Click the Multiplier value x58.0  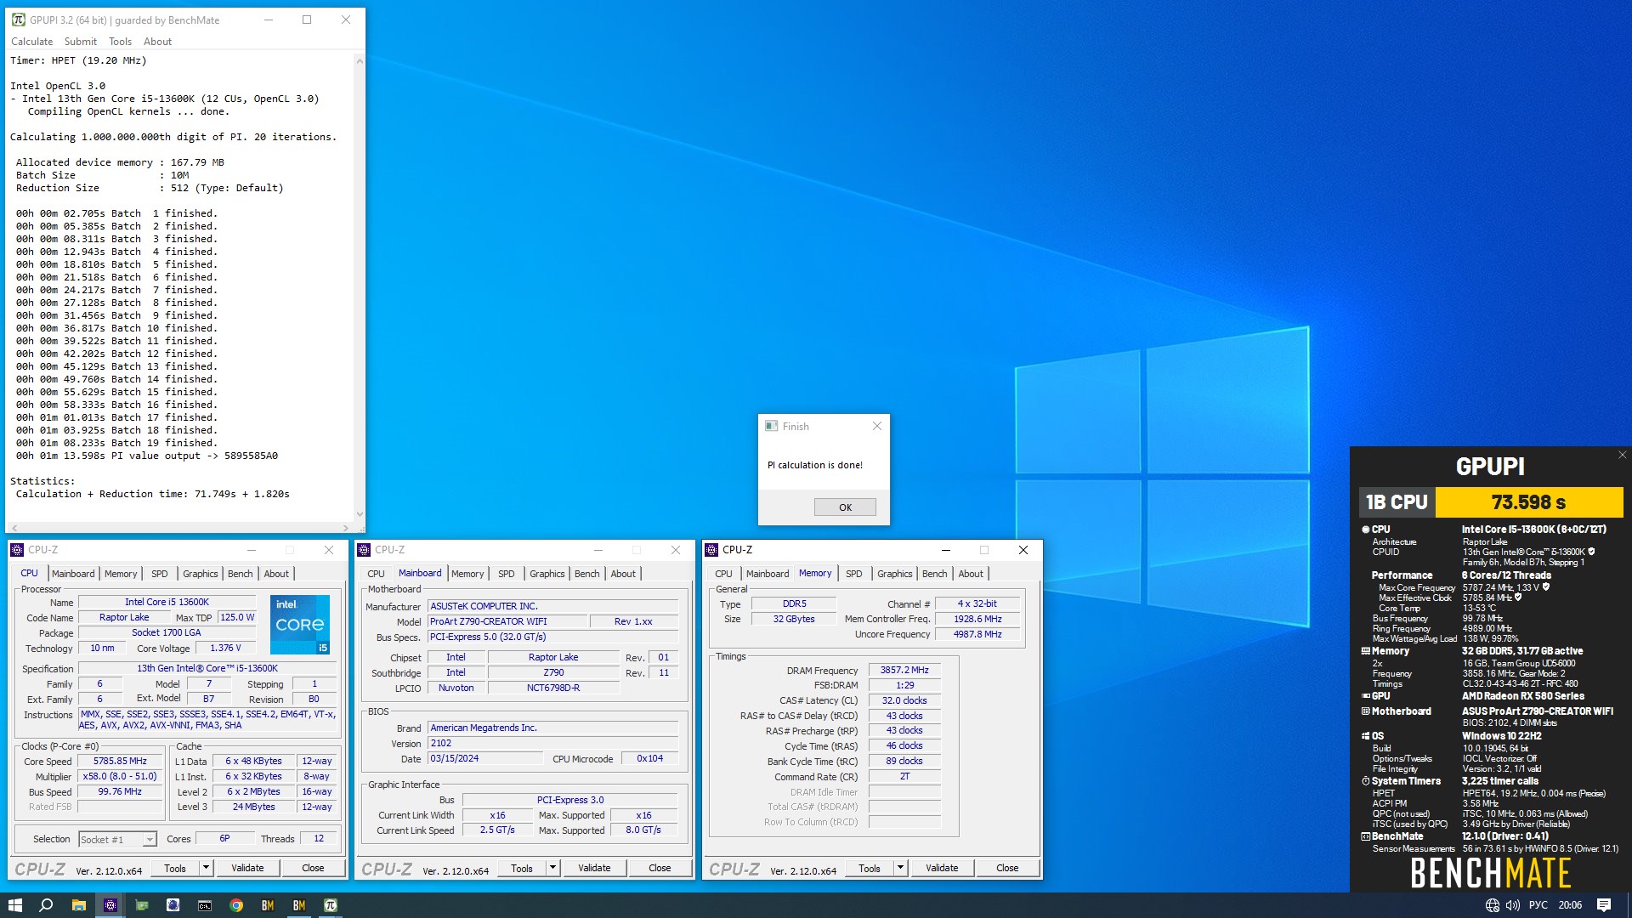(120, 777)
